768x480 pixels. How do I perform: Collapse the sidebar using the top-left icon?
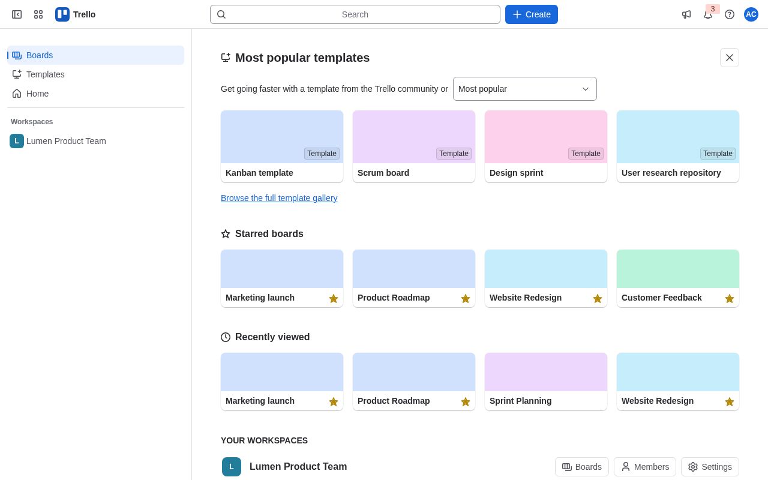[x=17, y=14]
